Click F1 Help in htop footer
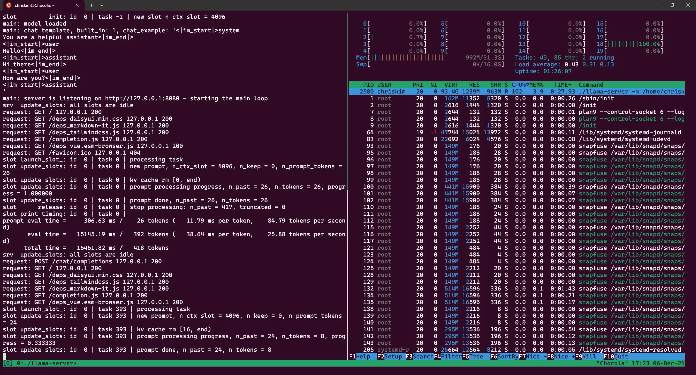This screenshot has width=696, height=375. pos(363,357)
